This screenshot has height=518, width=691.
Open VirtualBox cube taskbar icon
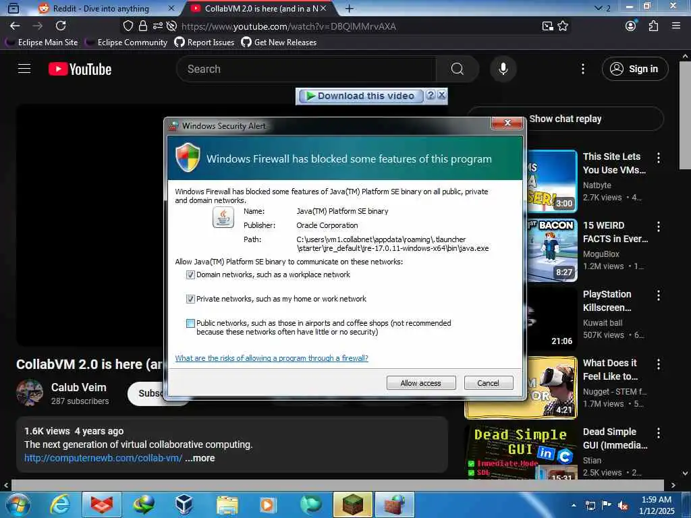tap(184, 505)
